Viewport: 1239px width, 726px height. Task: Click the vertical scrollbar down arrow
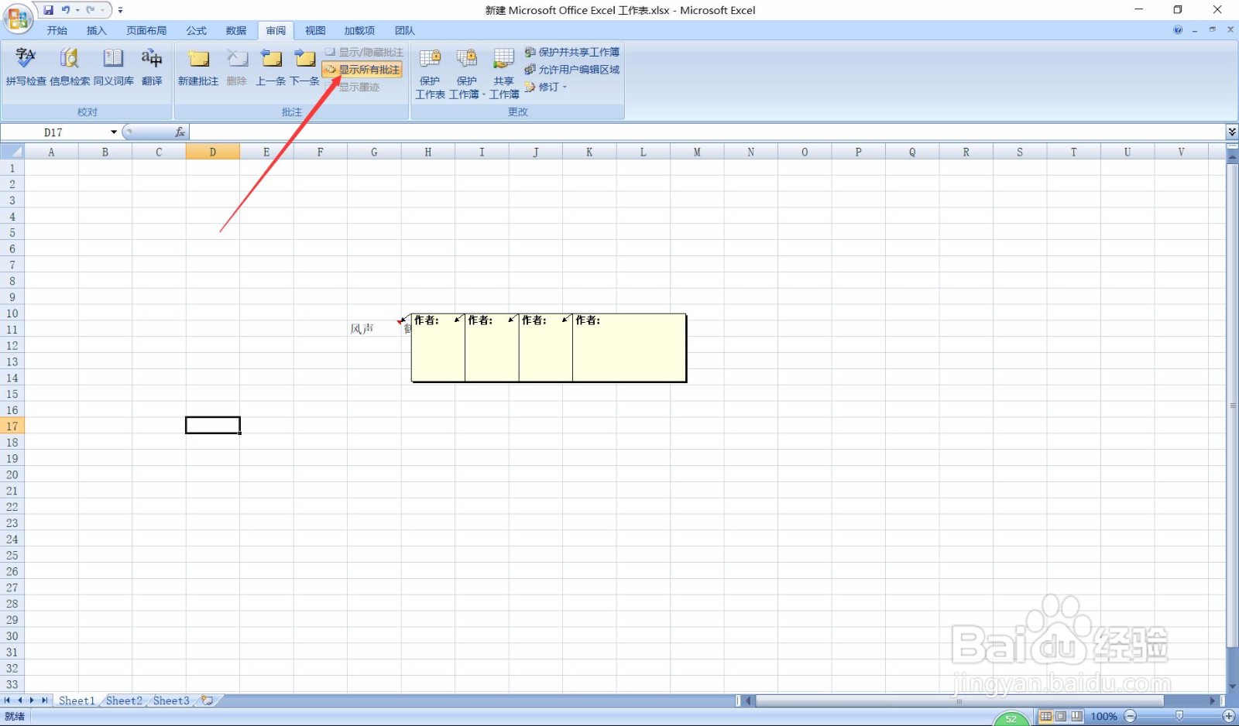[1232, 687]
